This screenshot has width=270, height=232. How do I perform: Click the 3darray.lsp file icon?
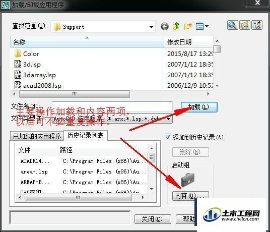[x=18, y=75]
